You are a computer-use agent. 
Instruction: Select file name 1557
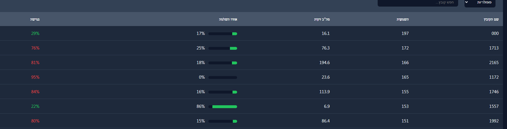pos(494,106)
